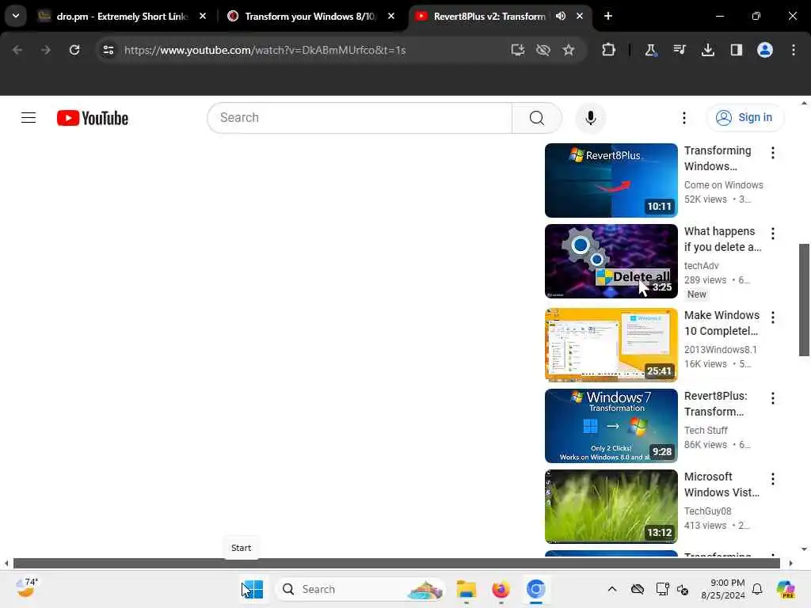Click the scroll-down arrow of page
This screenshot has width=811, height=608.
(804, 549)
